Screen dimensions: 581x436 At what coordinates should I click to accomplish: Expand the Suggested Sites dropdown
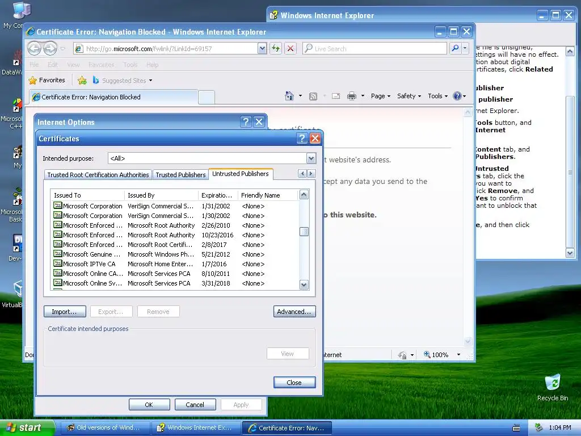click(x=150, y=81)
